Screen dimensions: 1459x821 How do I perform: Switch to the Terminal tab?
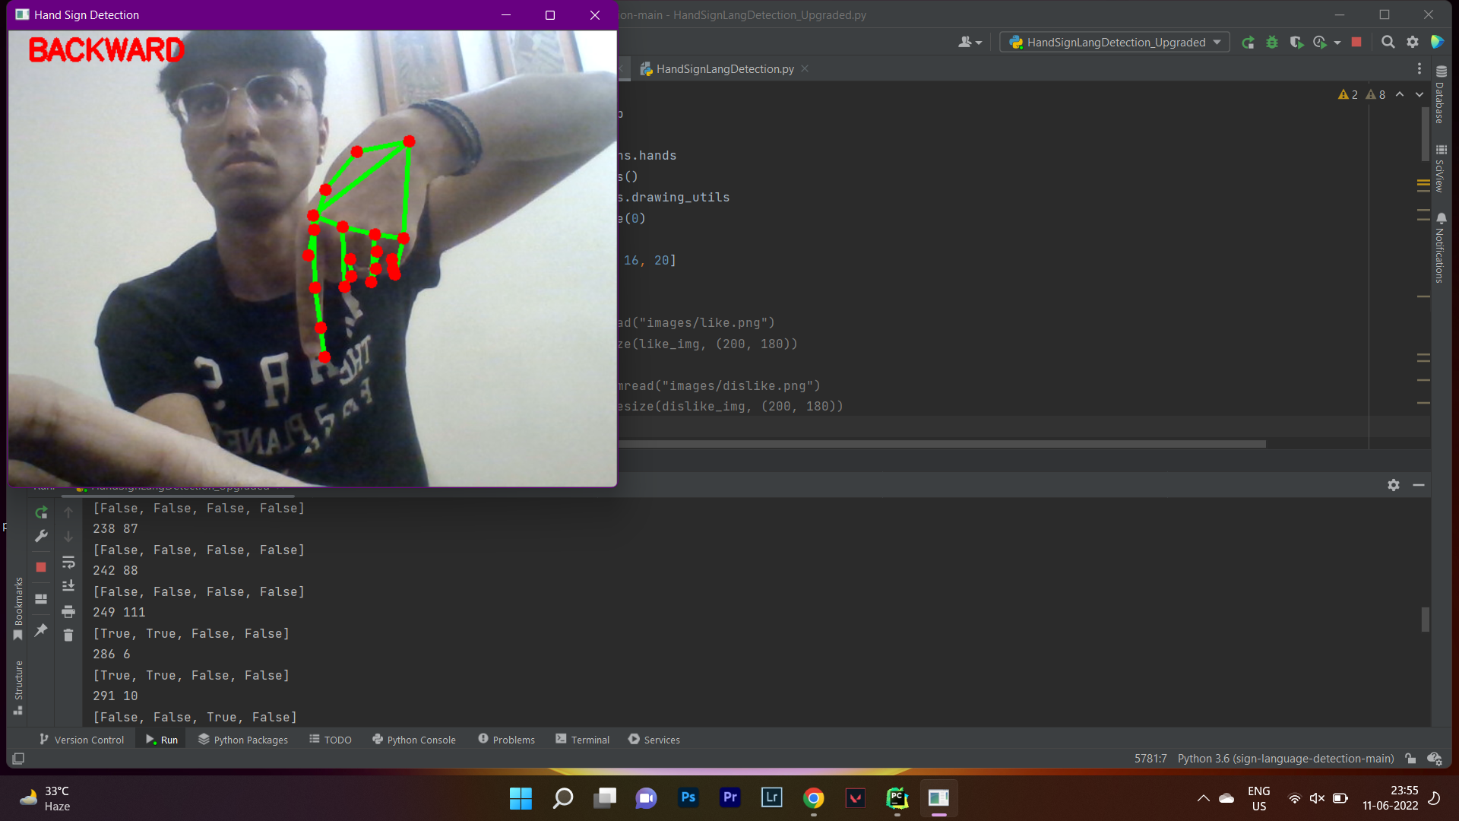(x=582, y=739)
